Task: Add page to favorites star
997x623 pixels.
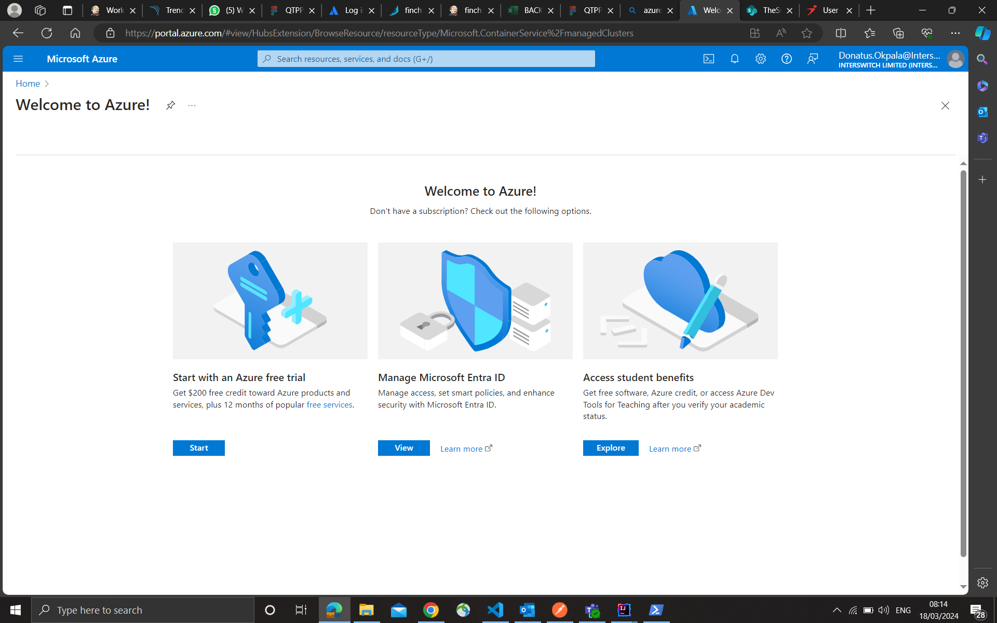Action: pos(806,33)
